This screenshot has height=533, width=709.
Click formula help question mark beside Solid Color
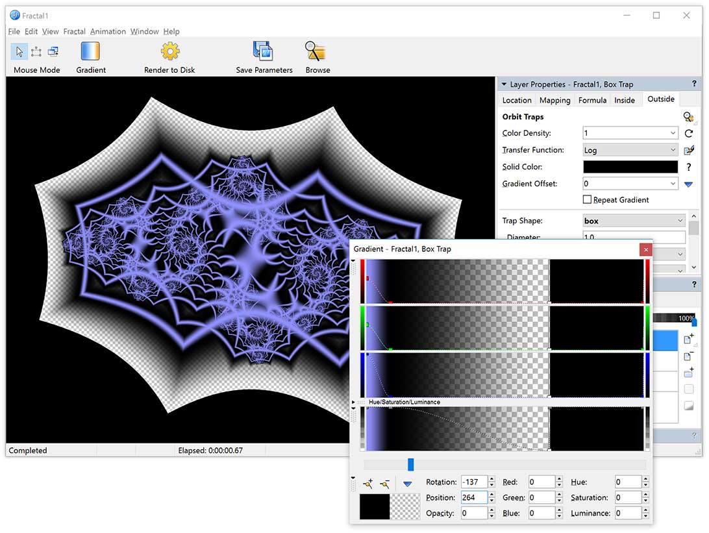(688, 167)
